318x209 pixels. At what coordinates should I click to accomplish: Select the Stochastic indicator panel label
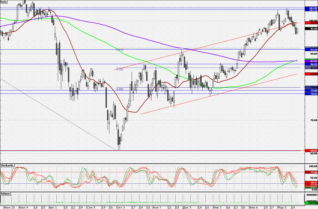7,165
